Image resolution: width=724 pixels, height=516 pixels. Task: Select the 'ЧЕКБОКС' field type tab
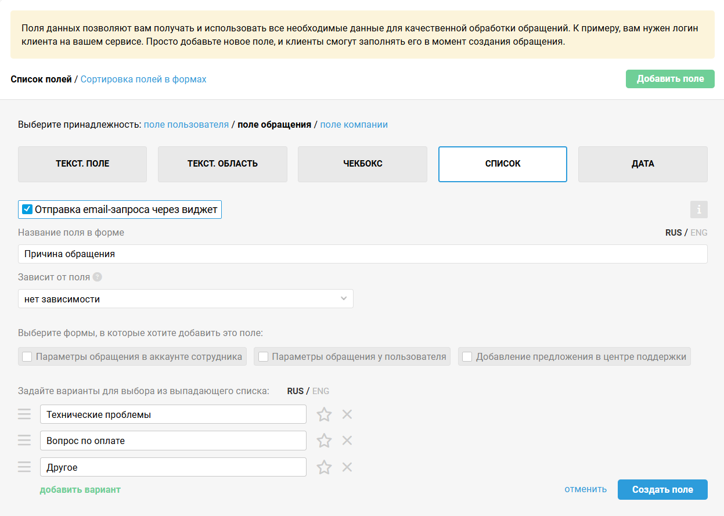pyautogui.click(x=362, y=164)
